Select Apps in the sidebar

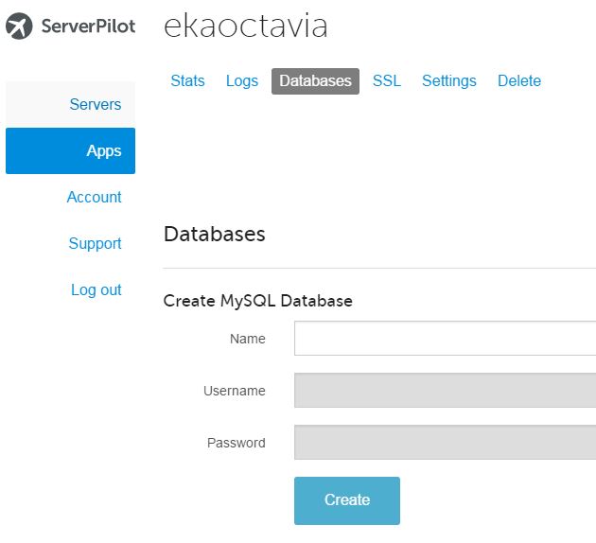click(70, 150)
